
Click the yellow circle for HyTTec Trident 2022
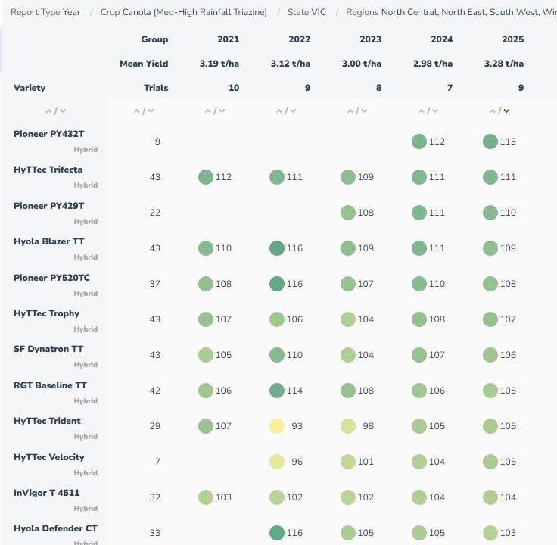(277, 426)
